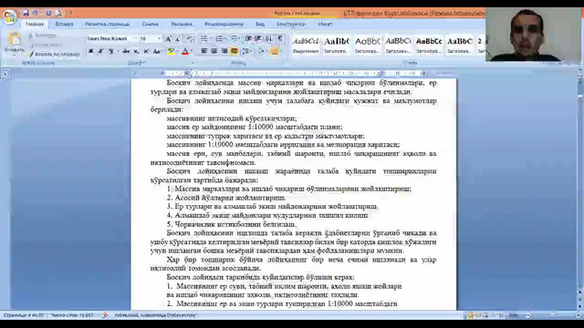Screen dimensions: 584x328
Task: Clear formatting with the eraser icon
Action: pos(191,38)
